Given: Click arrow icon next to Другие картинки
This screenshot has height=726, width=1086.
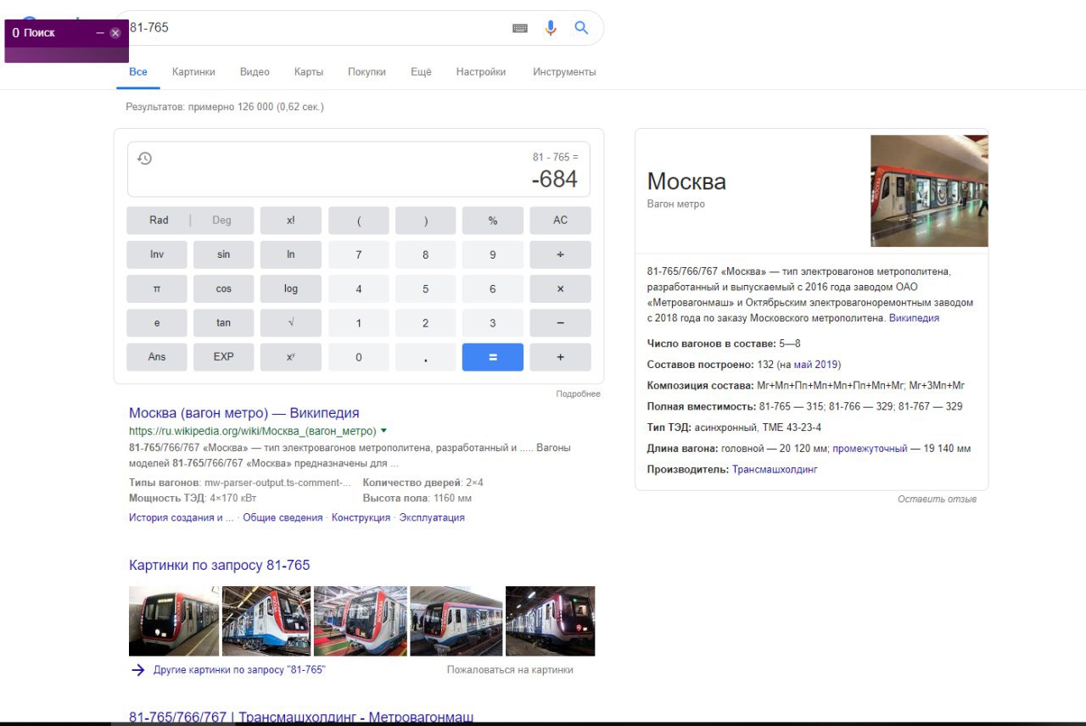Looking at the screenshot, I should tap(138, 670).
